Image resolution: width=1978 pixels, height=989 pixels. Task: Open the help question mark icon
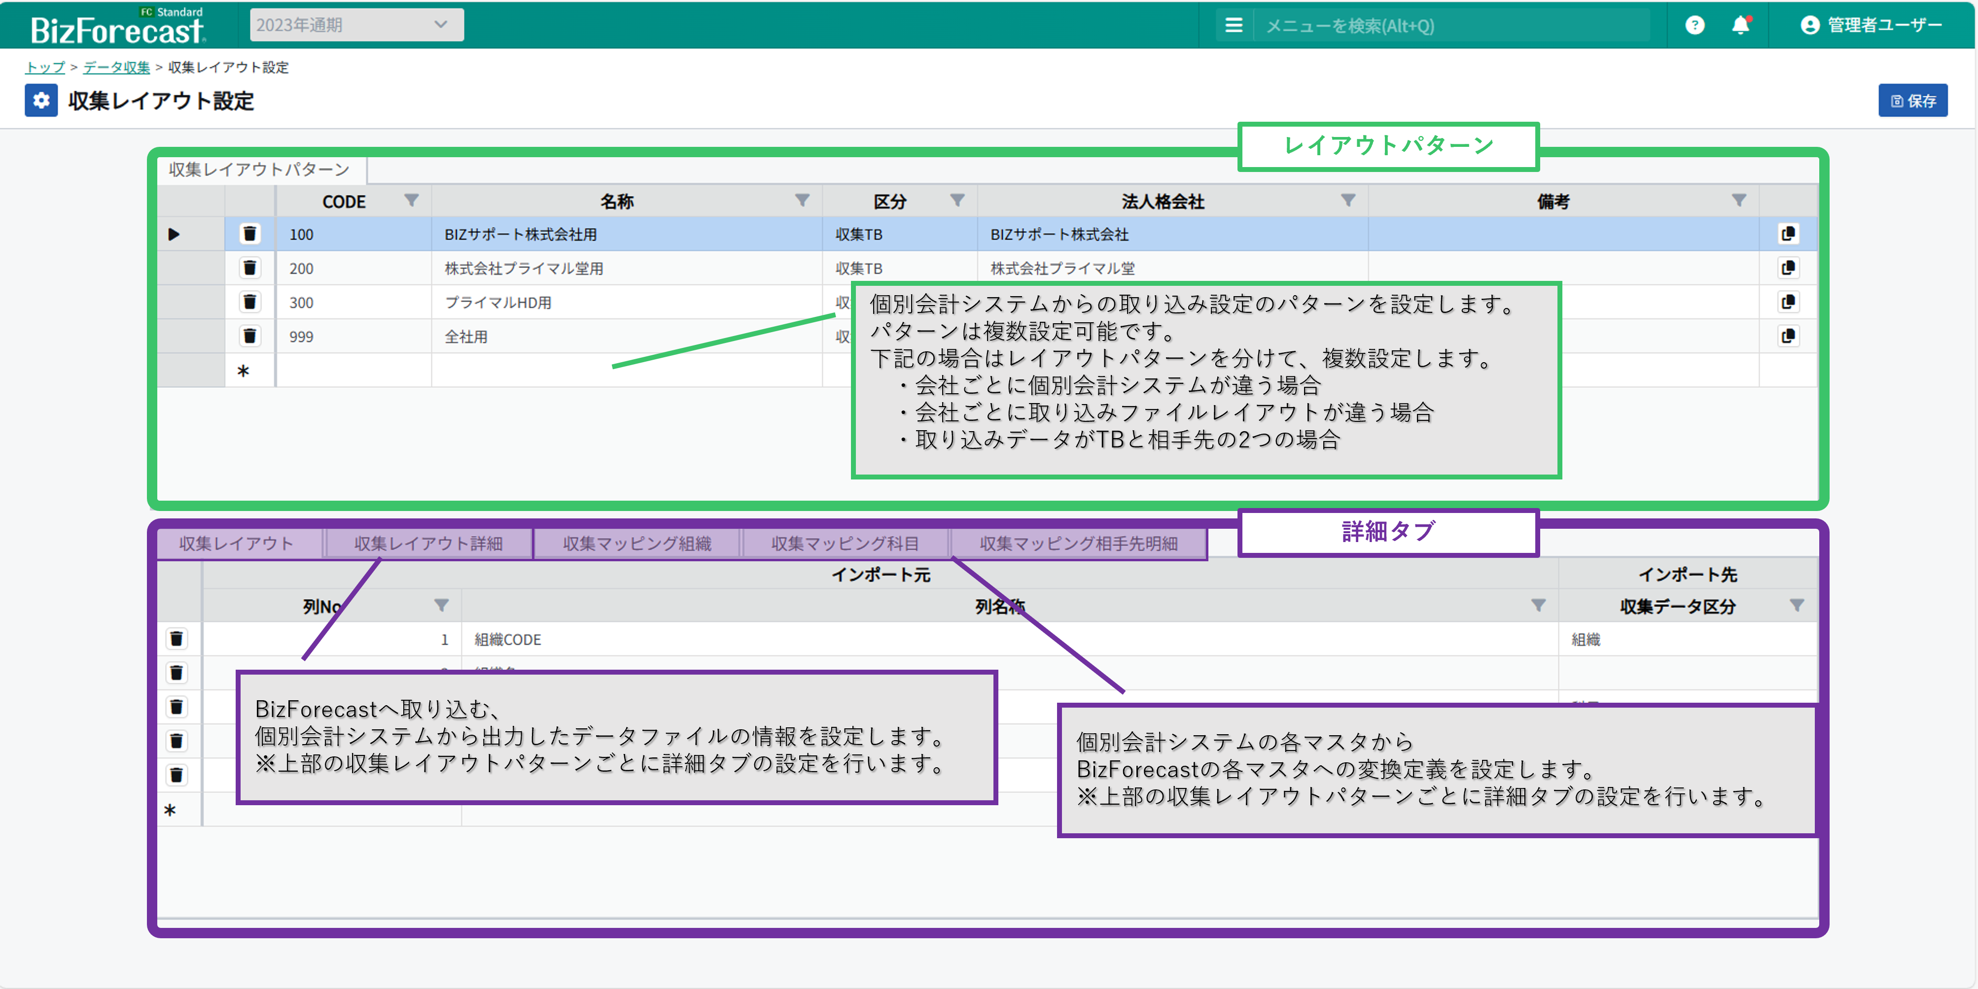point(1695,25)
